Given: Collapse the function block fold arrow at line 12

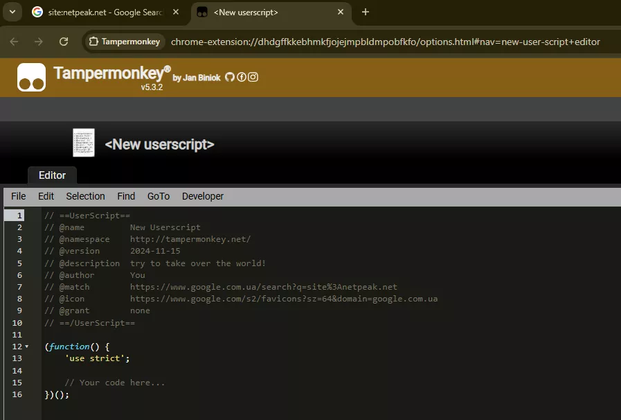Looking at the screenshot, I should (27, 347).
